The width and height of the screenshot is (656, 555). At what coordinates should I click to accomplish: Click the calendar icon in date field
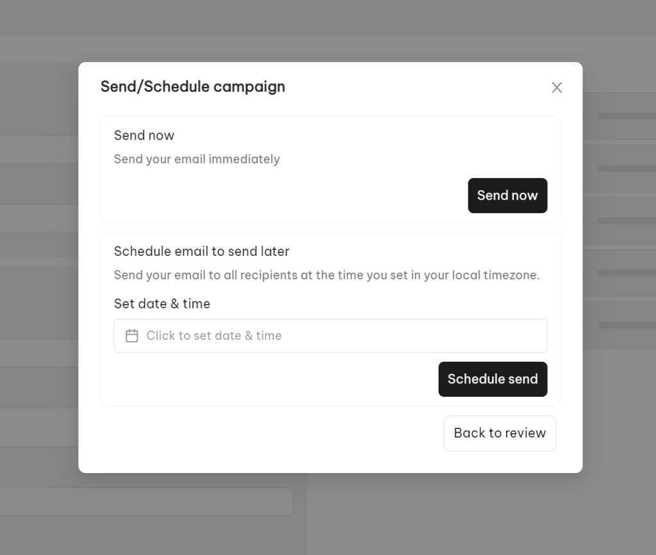(132, 335)
